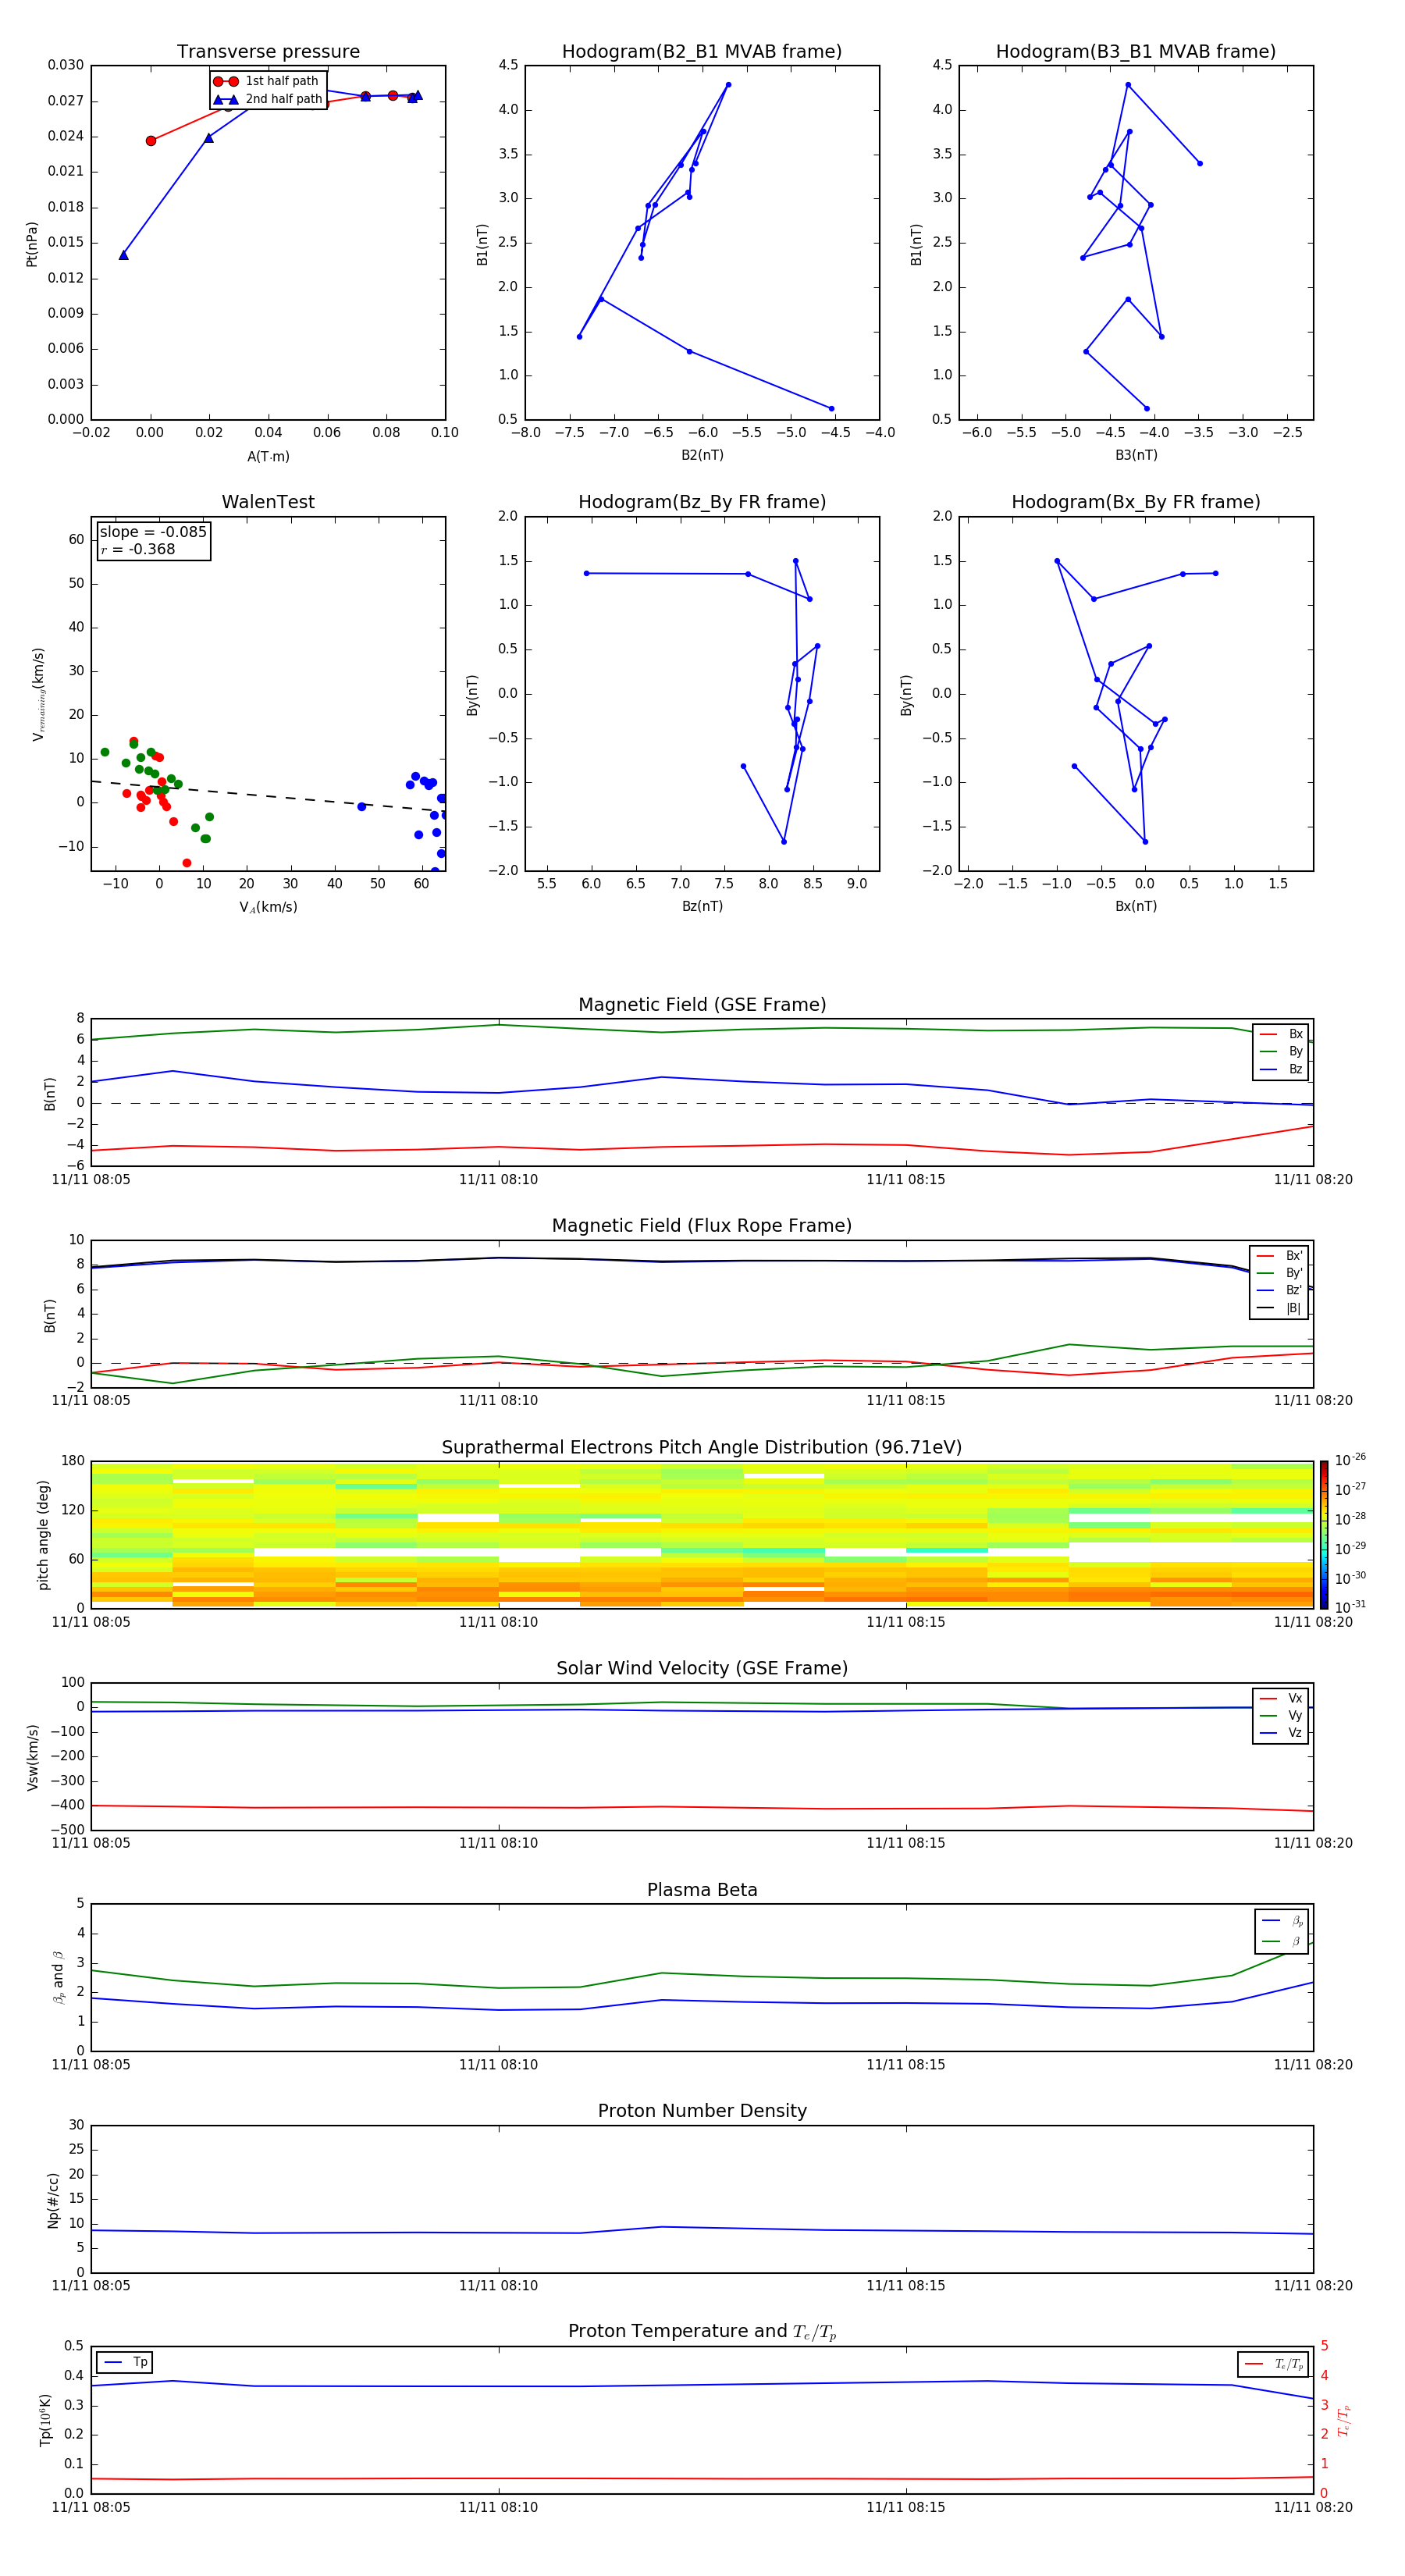Click the "Hodogram(B2_B1 MVAB frame)" title

[x=702, y=52]
